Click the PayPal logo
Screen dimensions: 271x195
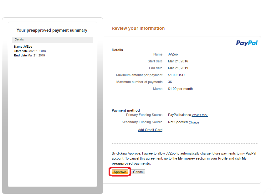247,43
